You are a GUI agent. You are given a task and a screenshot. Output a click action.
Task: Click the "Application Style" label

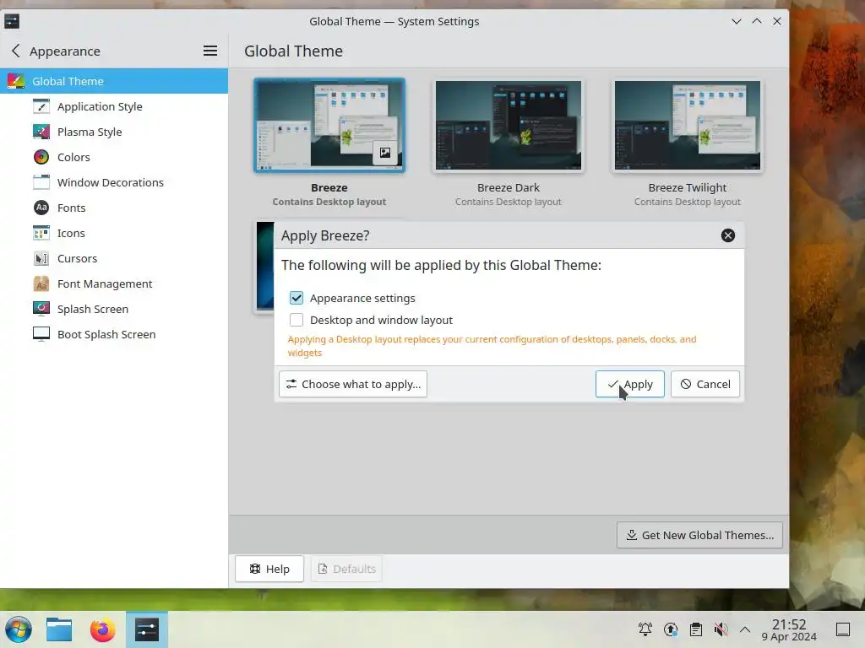[100, 106]
